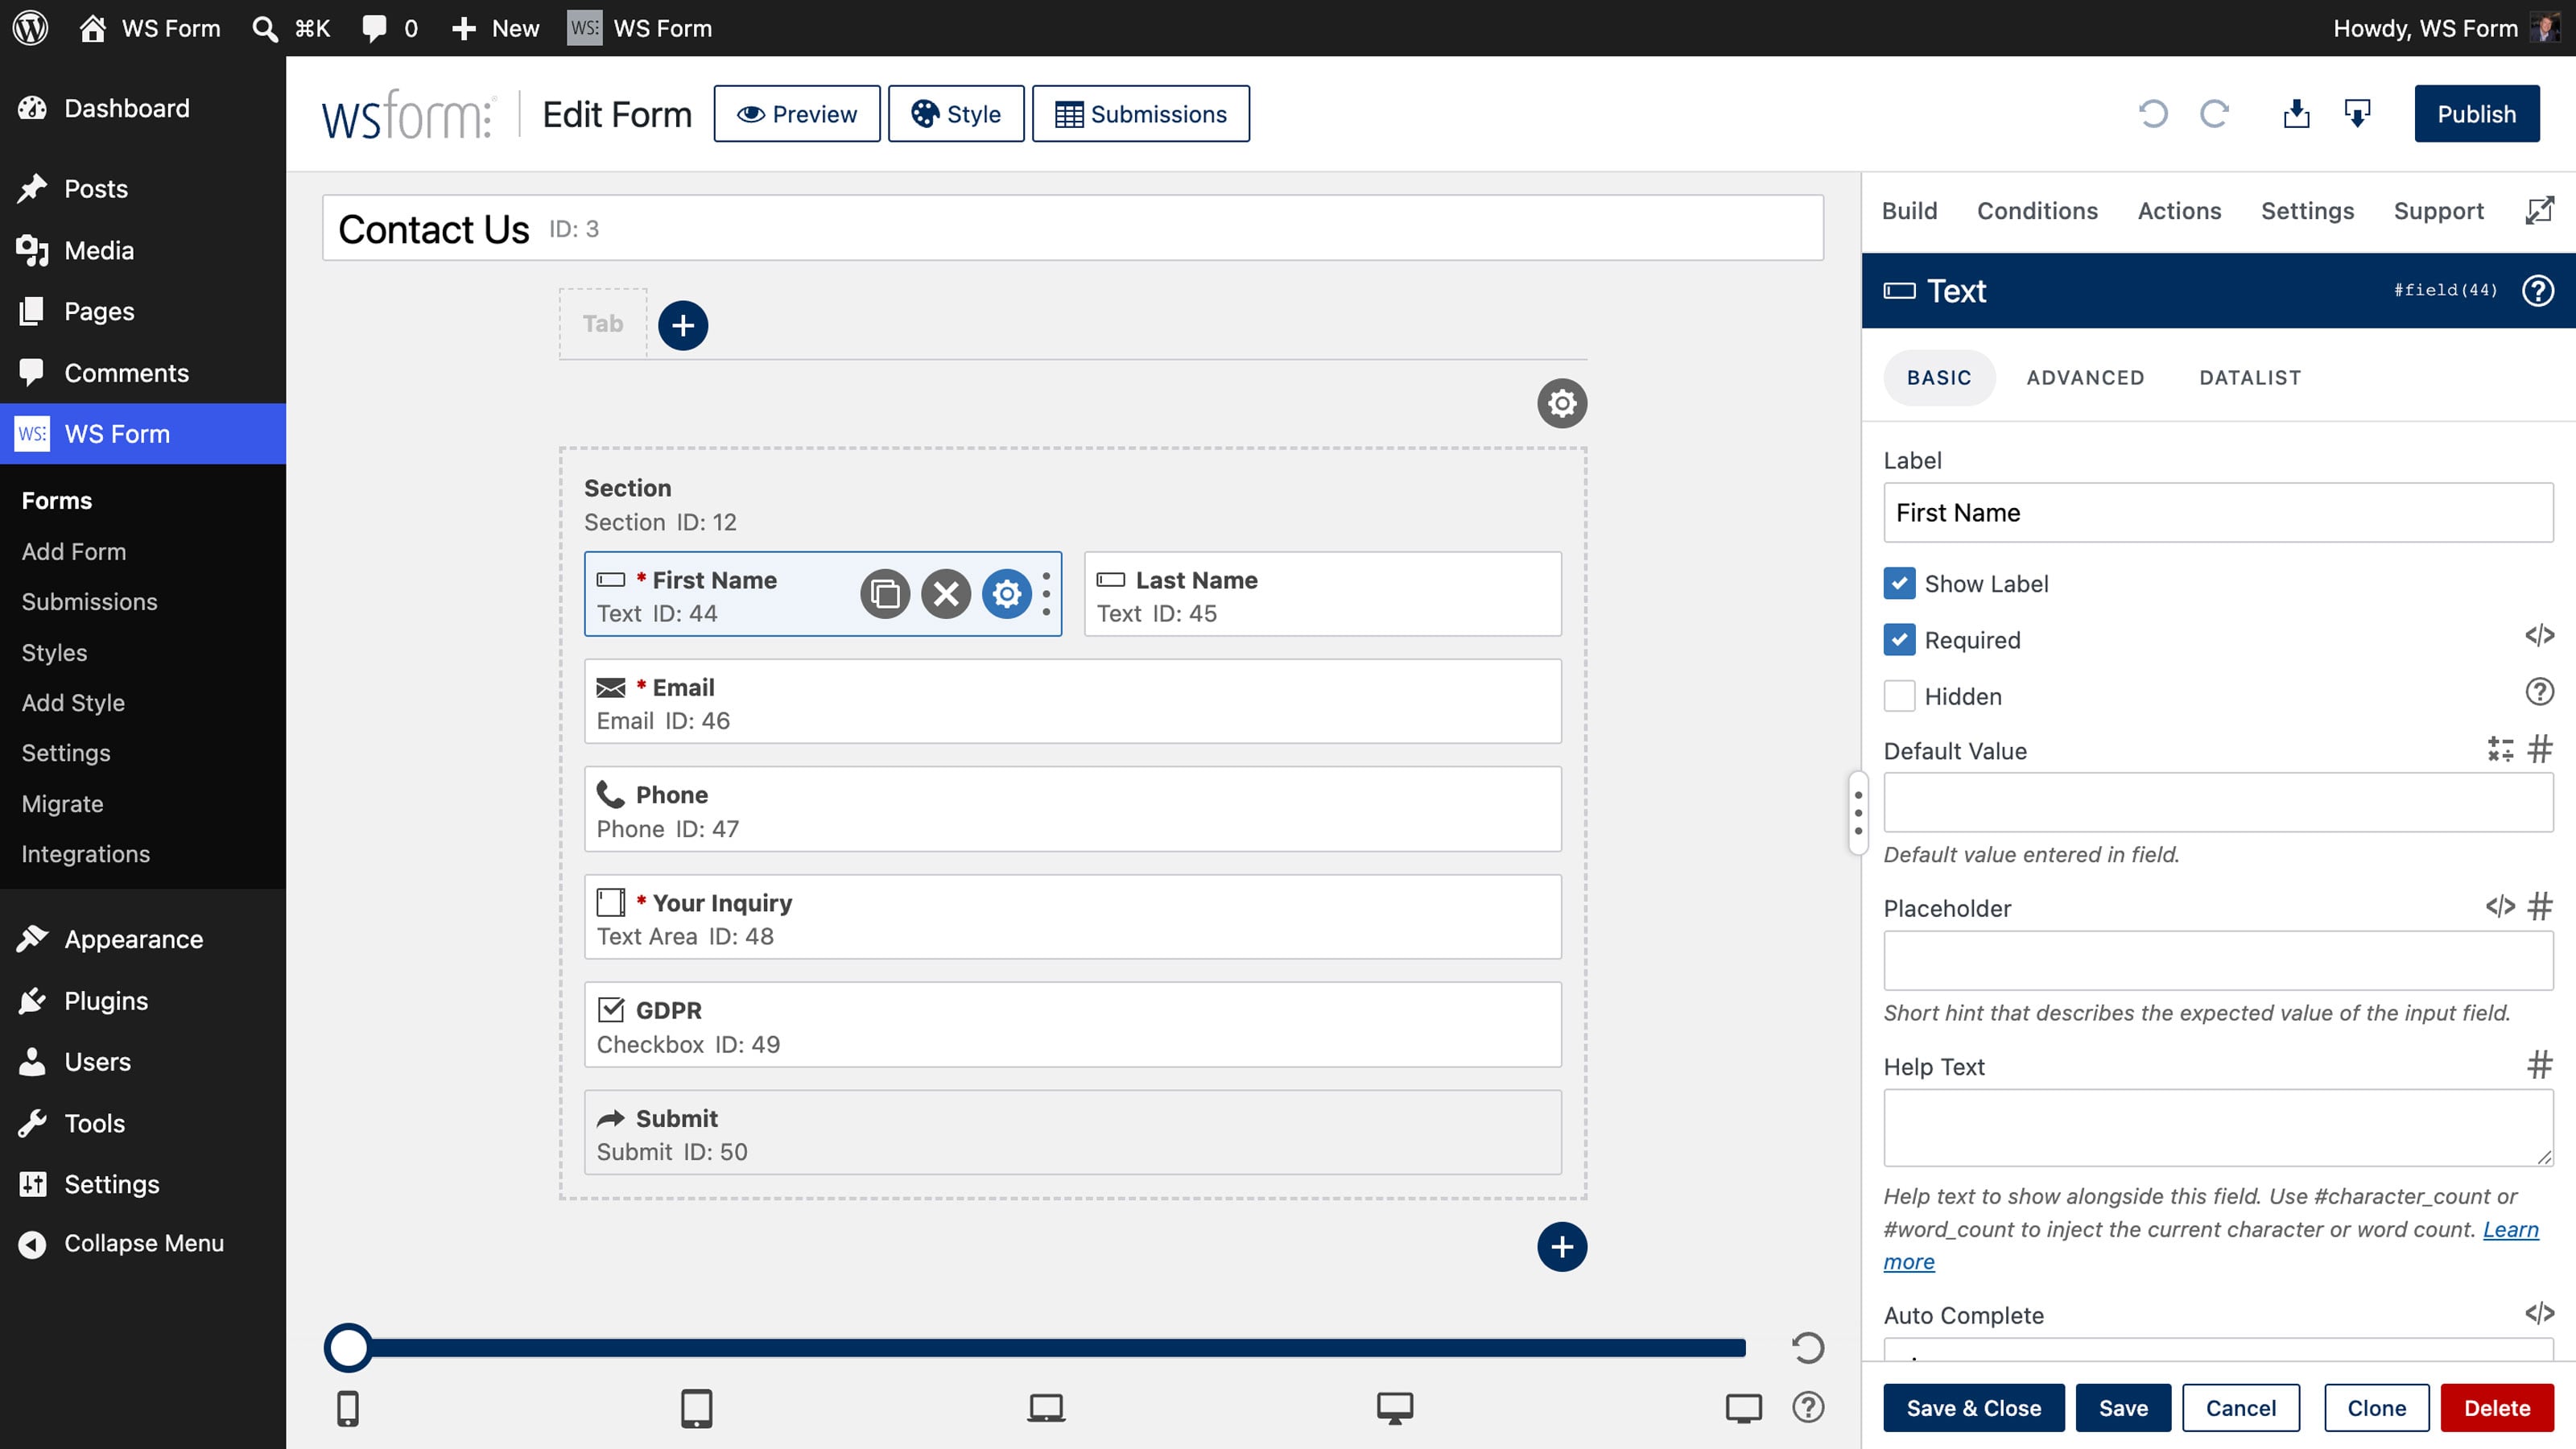Open the Support tab
The height and width of the screenshot is (1449, 2576).
click(2438, 211)
